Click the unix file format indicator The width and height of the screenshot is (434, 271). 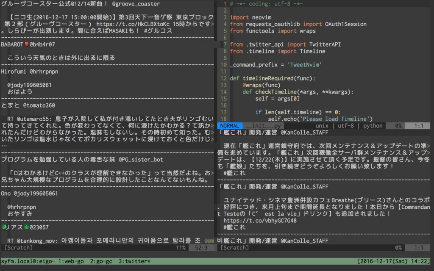[x=322, y=126]
